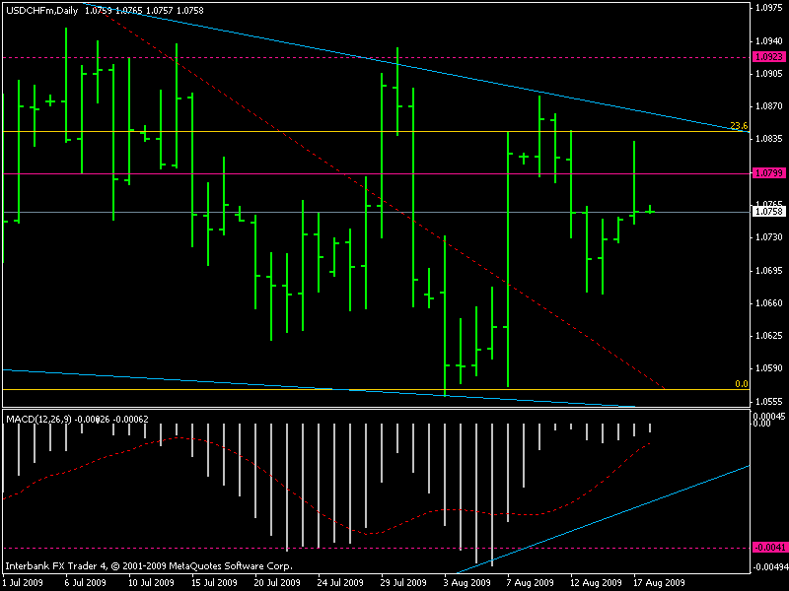Select the magenta 1.0923 price tag
Screen dimensions: 789x591
coord(766,57)
